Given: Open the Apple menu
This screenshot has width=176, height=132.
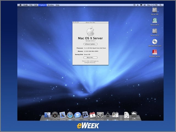Looking at the screenshot, I should click(20, 5).
